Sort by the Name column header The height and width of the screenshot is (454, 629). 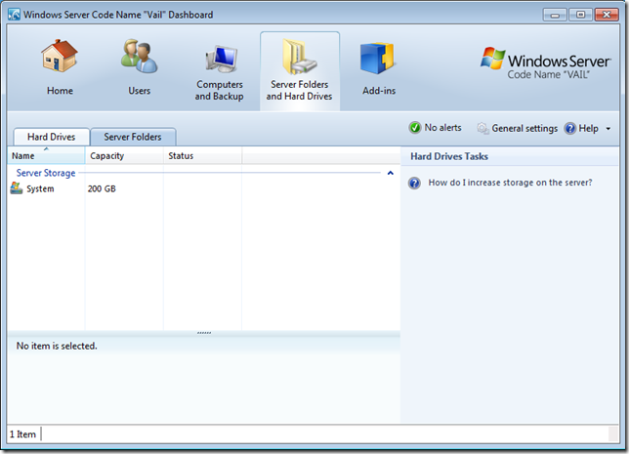click(46, 155)
